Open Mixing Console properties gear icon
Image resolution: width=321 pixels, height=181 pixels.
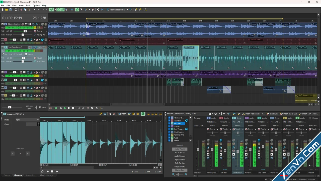[x=216, y=114]
